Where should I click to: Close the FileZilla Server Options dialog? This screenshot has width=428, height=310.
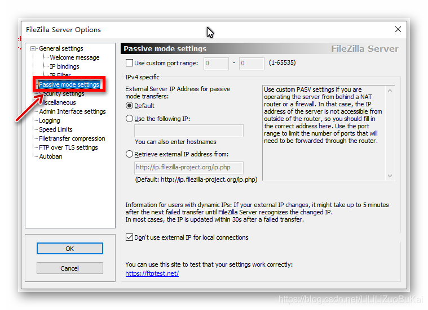[x=398, y=29]
